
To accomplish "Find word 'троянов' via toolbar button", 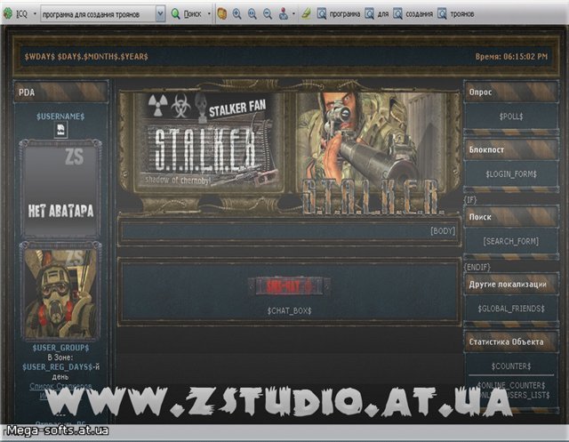I will click(x=456, y=14).
